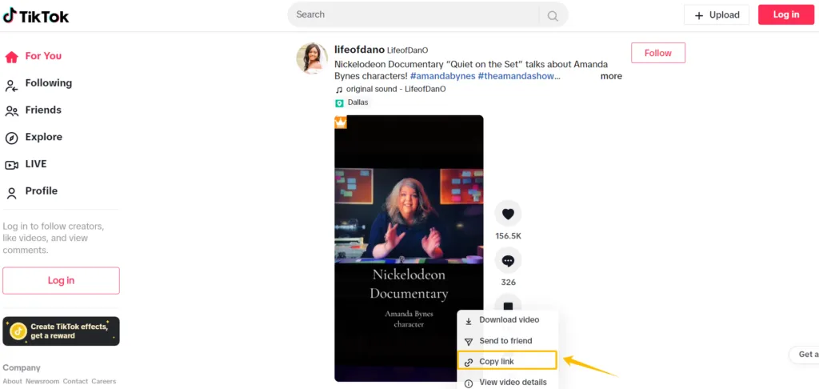The height and width of the screenshot is (389, 819).
Task: Select Download video from menu
Action: [508, 320]
